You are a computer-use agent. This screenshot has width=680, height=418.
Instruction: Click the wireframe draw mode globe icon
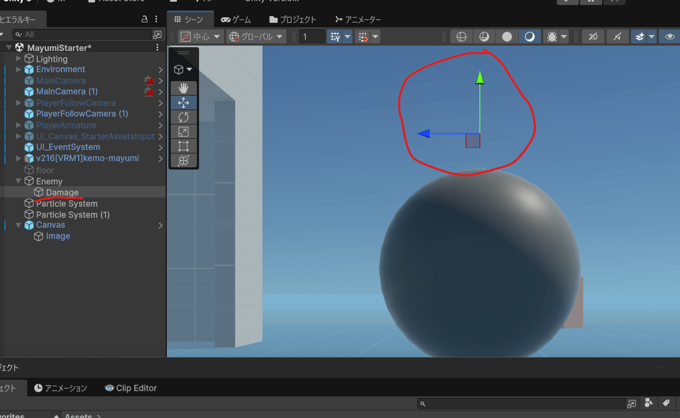[x=461, y=37]
